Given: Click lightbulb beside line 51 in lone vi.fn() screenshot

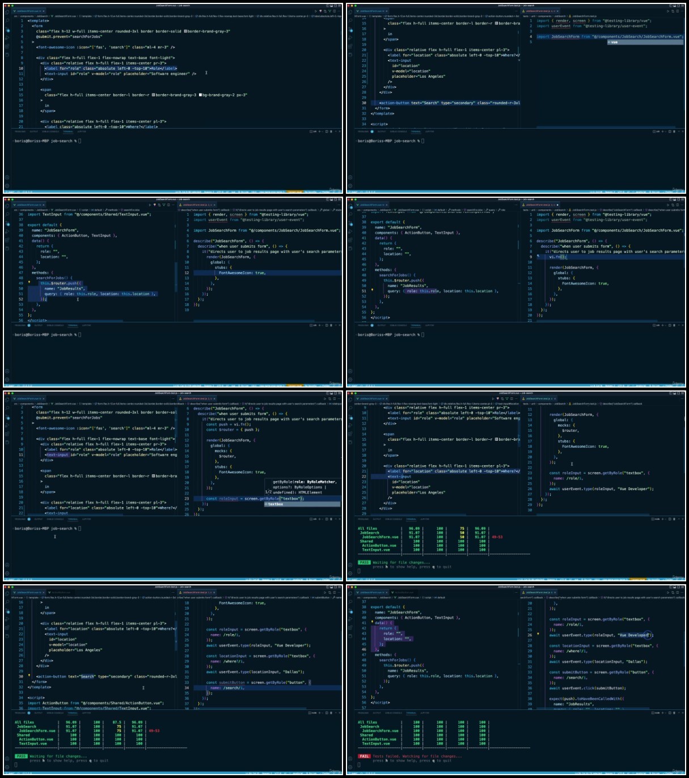Looking at the screenshot, I should pos(372,290).
